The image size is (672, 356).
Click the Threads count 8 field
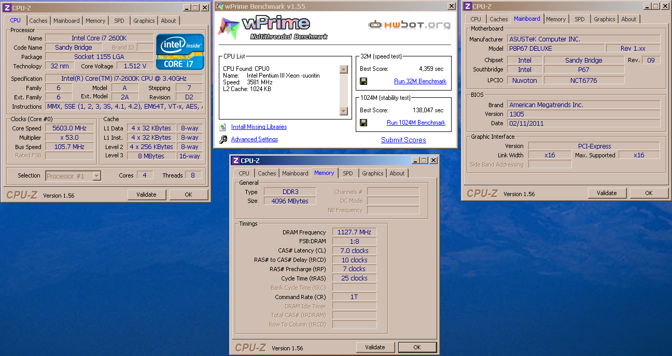pos(192,175)
